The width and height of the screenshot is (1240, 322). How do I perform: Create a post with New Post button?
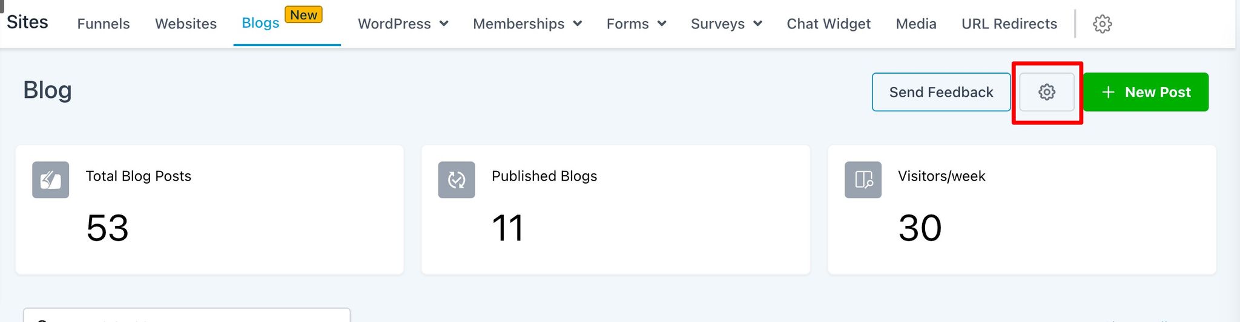tap(1146, 92)
